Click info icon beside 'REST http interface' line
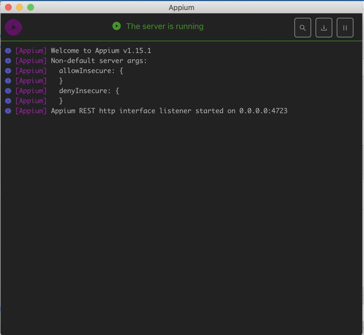Viewport: 364px width, 335px height. click(8, 111)
